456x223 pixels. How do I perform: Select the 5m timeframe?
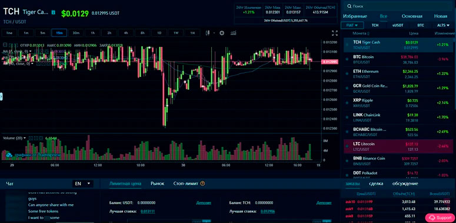click(42, 33)
